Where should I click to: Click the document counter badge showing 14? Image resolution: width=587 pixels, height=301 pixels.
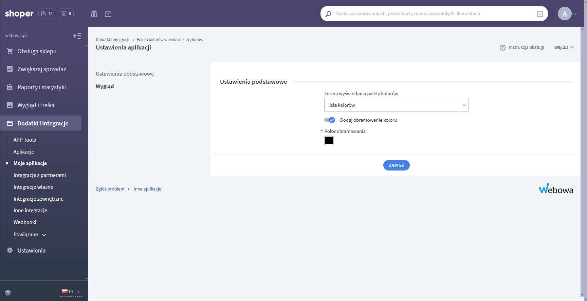pyautogui.click(x=47, y=14)
